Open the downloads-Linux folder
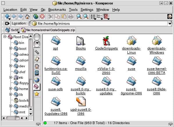The image size is (174, 127). pos(132,45)
